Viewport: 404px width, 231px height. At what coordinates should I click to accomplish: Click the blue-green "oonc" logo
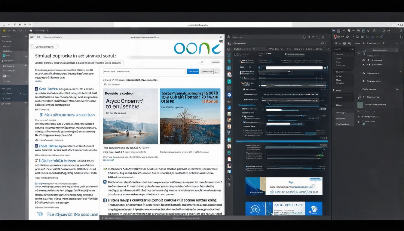[197, 48]
